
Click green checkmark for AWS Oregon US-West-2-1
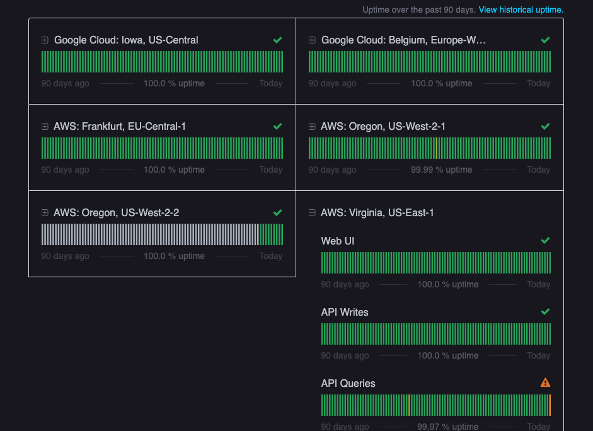545,126
